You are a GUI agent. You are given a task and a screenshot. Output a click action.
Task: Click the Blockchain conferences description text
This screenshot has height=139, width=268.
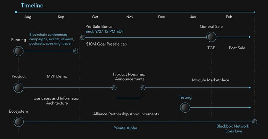tap(52, 39)
